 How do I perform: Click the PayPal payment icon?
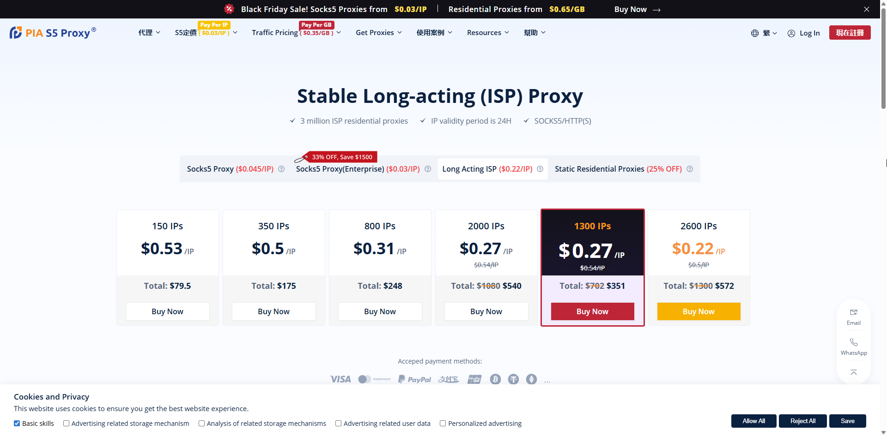(x=414, y=379)
